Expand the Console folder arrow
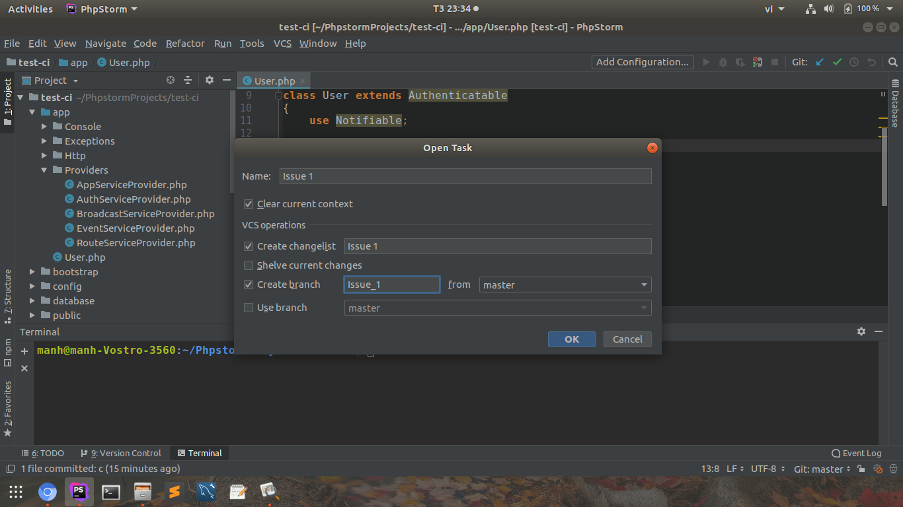 point(44,127)
